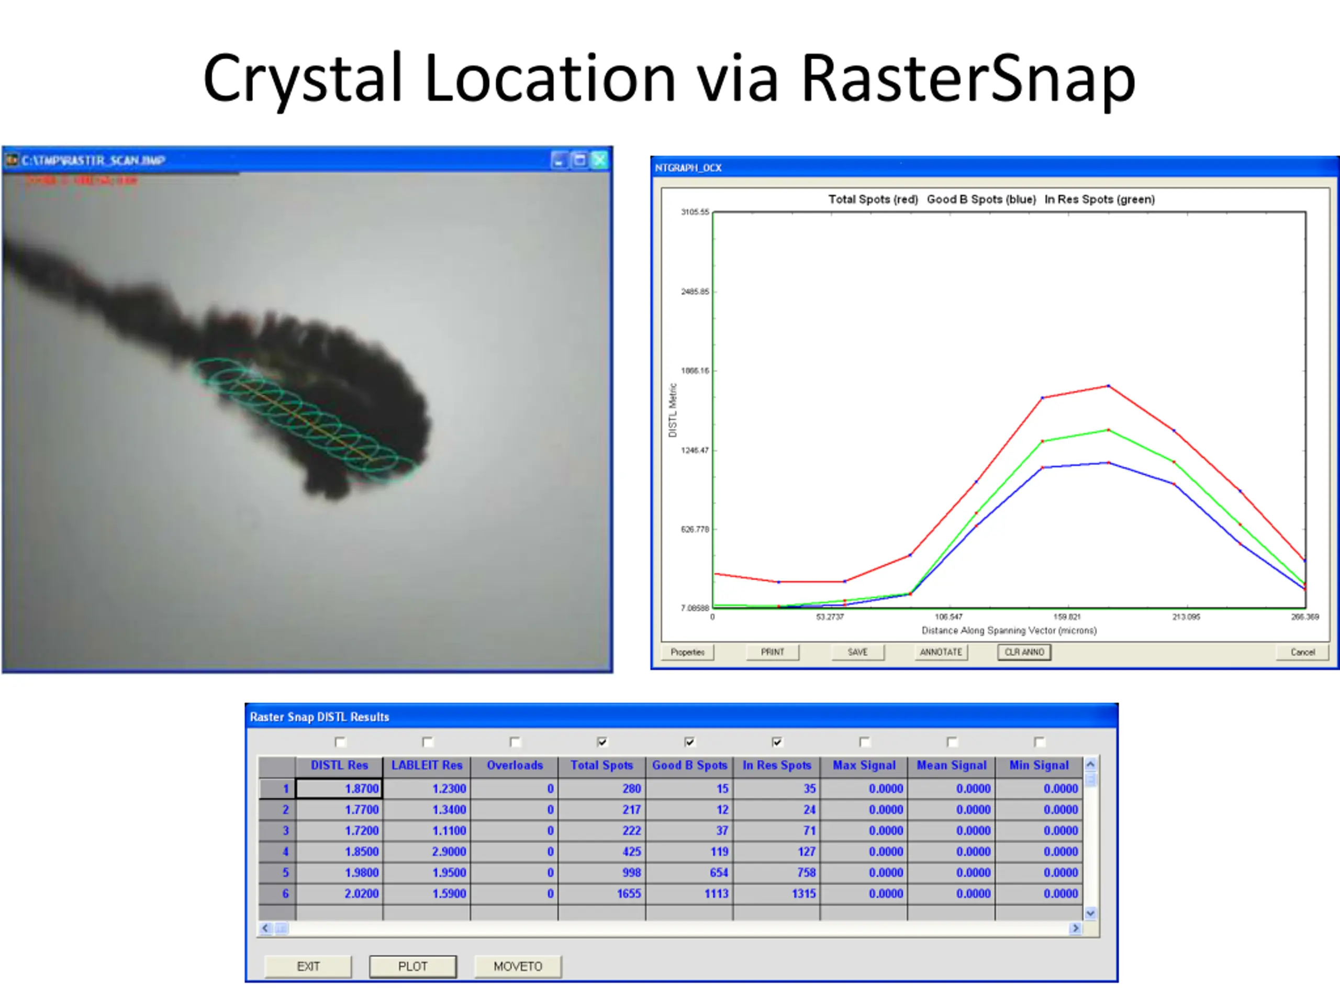Maximize the RASTER_SCAN.BMP image window

pyautogui.click(x=580, y=160)
